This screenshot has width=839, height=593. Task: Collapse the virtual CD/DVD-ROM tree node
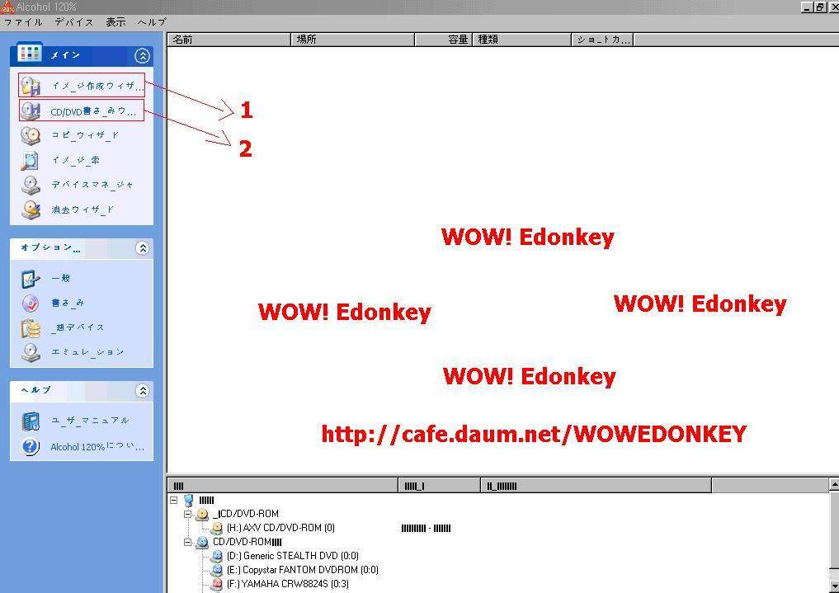click(x=187, y=514)
